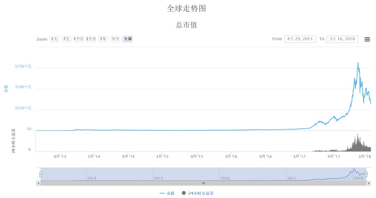
Task: Edit the To date field
Action: [x=342, y=39]
